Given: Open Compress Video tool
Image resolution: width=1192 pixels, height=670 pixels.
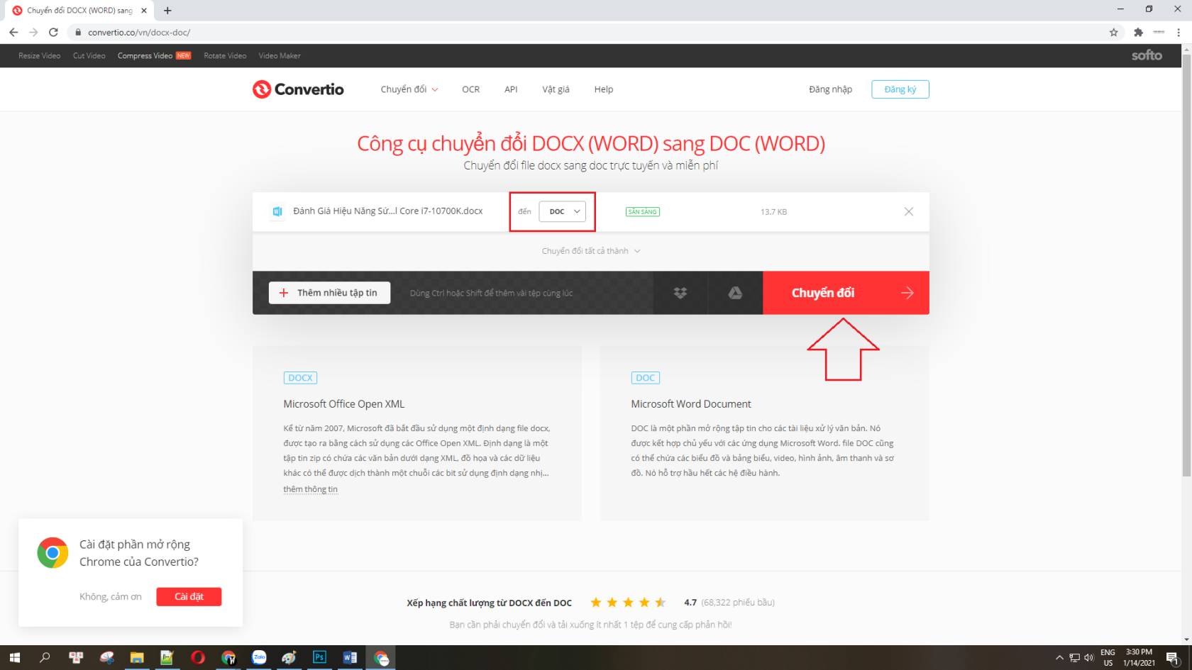Looking at the screenshot, I should click(x=154, y=56).
